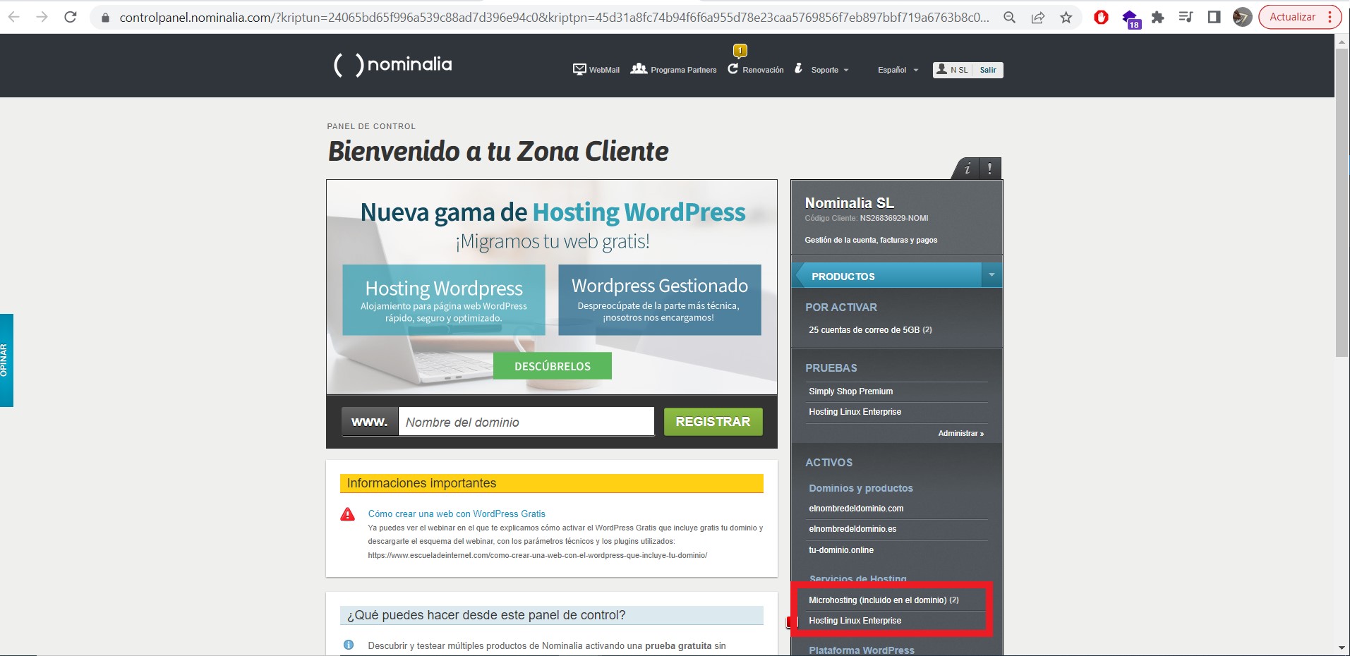The width and height of the screenshot is (1350, 656).
Task: Click the green DESCÚBRELOS button
Action: tap(553, 366)
